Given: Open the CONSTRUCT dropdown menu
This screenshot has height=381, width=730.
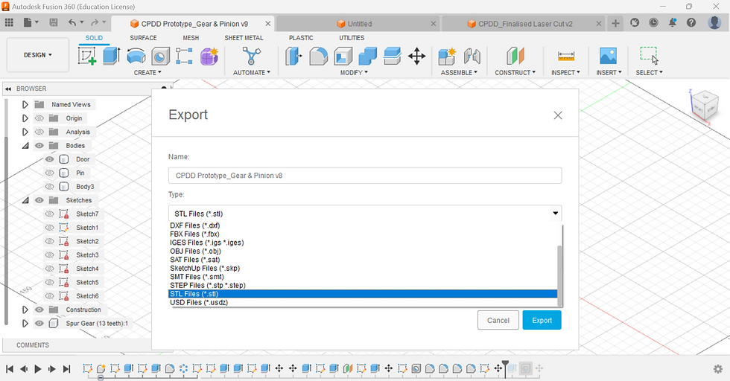Looking at the screenshot, I should point(515,73).
